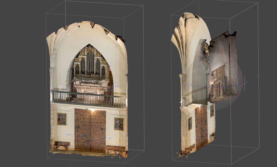Select the wooden double door in the front view

(90, 130)
